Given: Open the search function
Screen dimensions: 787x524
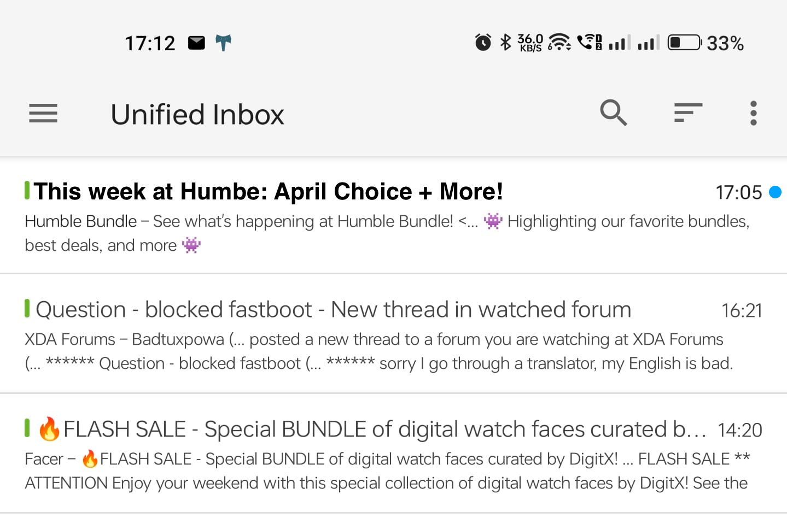Looking at the screenshot, I should [x=613, y=113].
